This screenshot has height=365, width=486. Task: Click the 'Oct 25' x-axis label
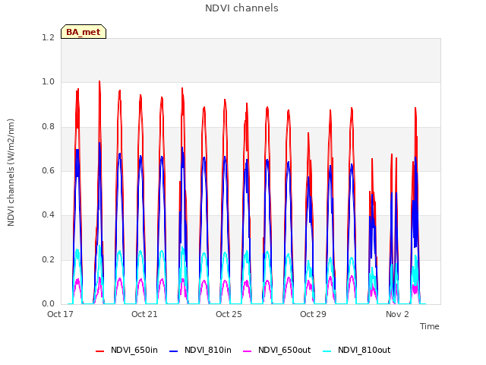(x=229, y=314)
